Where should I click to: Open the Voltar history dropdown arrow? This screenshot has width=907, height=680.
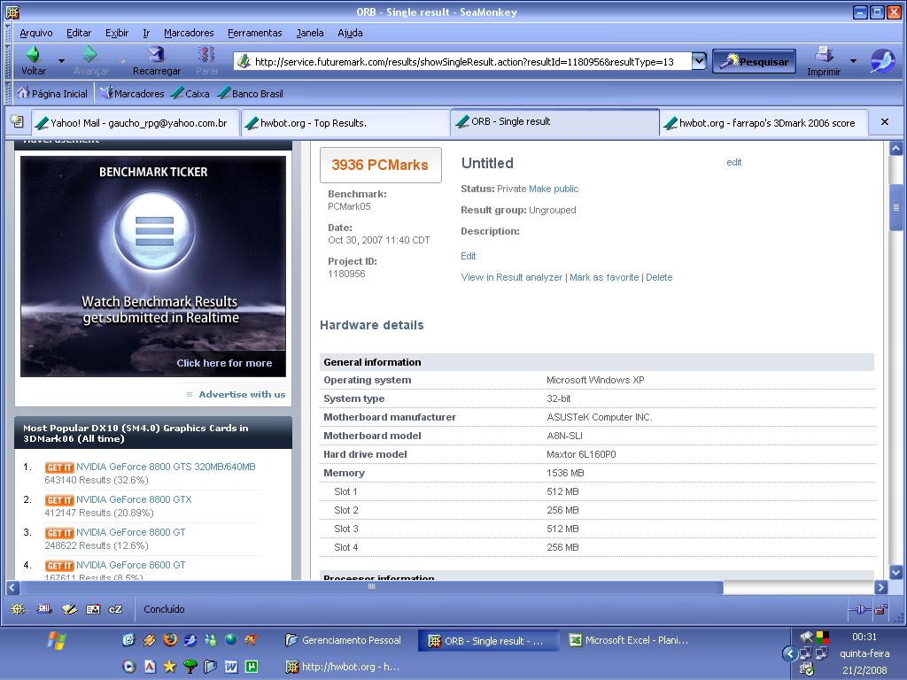coord(61,60)
